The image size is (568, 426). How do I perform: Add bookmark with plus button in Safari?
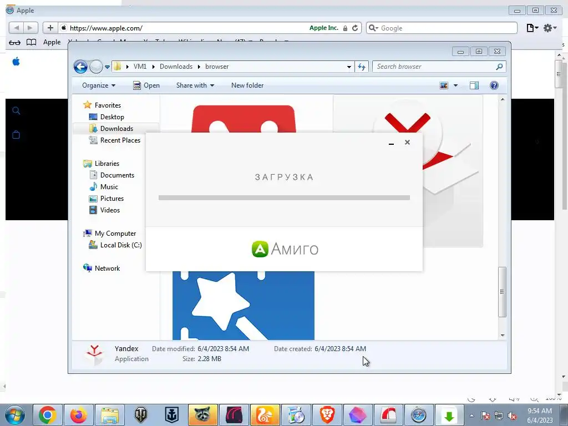coord(50,28)
